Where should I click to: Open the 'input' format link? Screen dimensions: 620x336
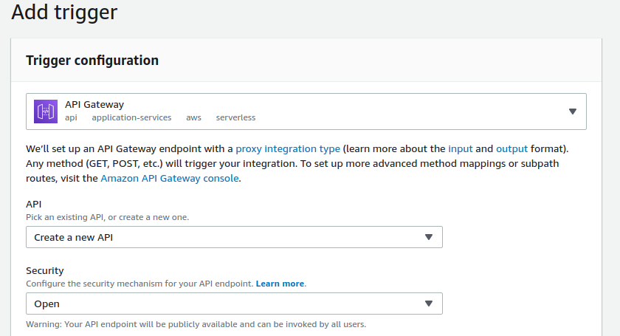[x=461, y=149]
